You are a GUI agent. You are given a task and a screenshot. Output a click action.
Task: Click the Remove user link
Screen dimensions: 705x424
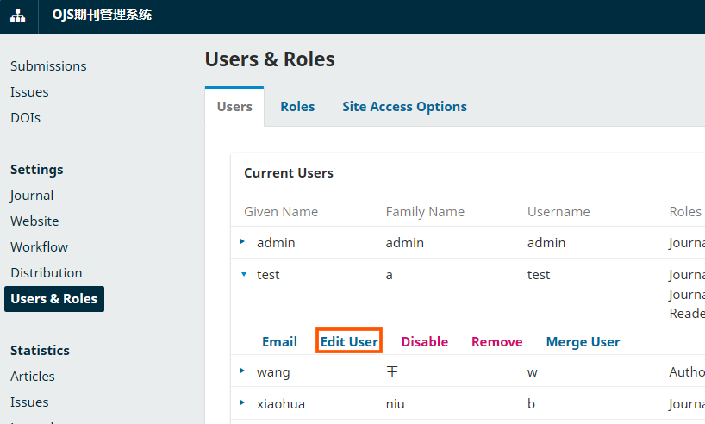[496, 342]
